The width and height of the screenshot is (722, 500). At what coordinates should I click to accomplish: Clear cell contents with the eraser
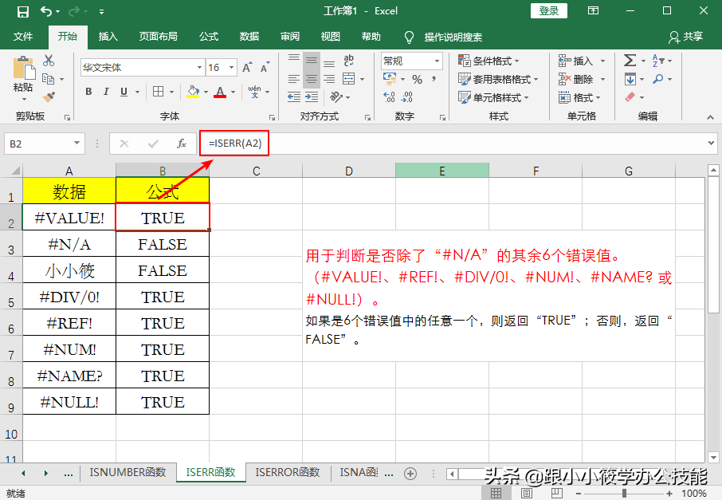(630, 96)
